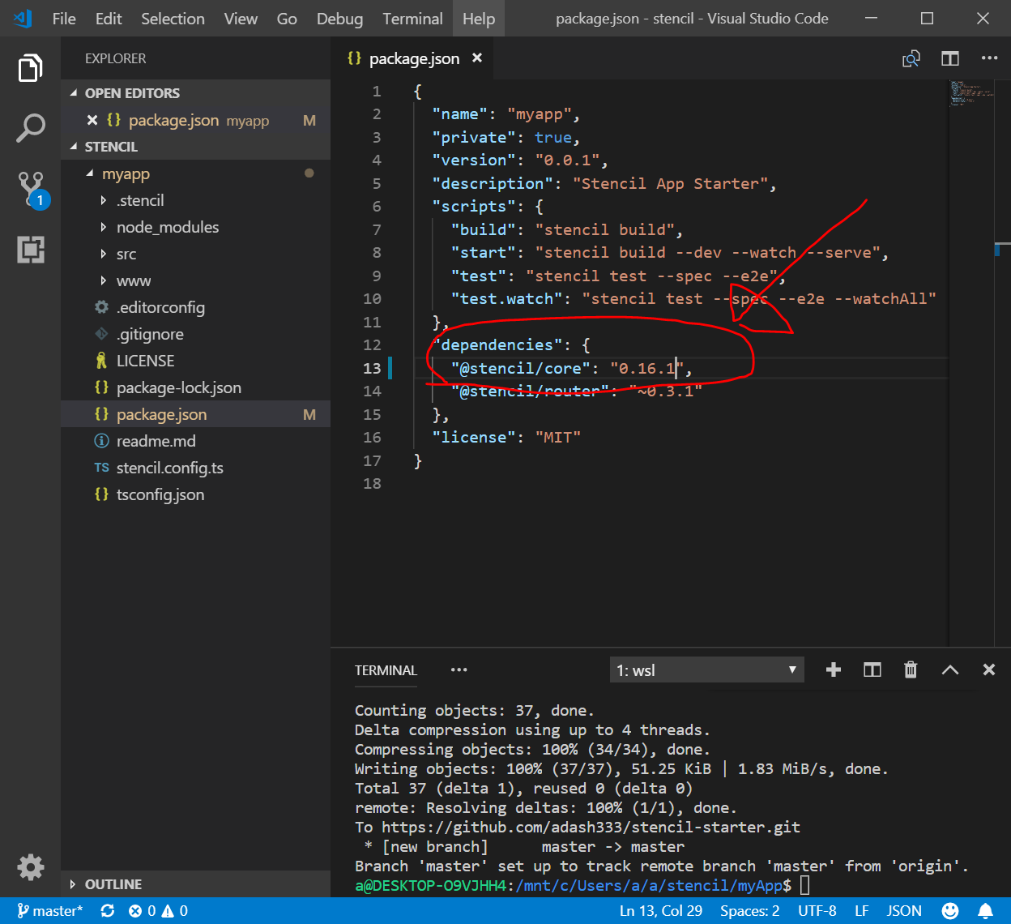Open the Help menu

pos(478,19)
